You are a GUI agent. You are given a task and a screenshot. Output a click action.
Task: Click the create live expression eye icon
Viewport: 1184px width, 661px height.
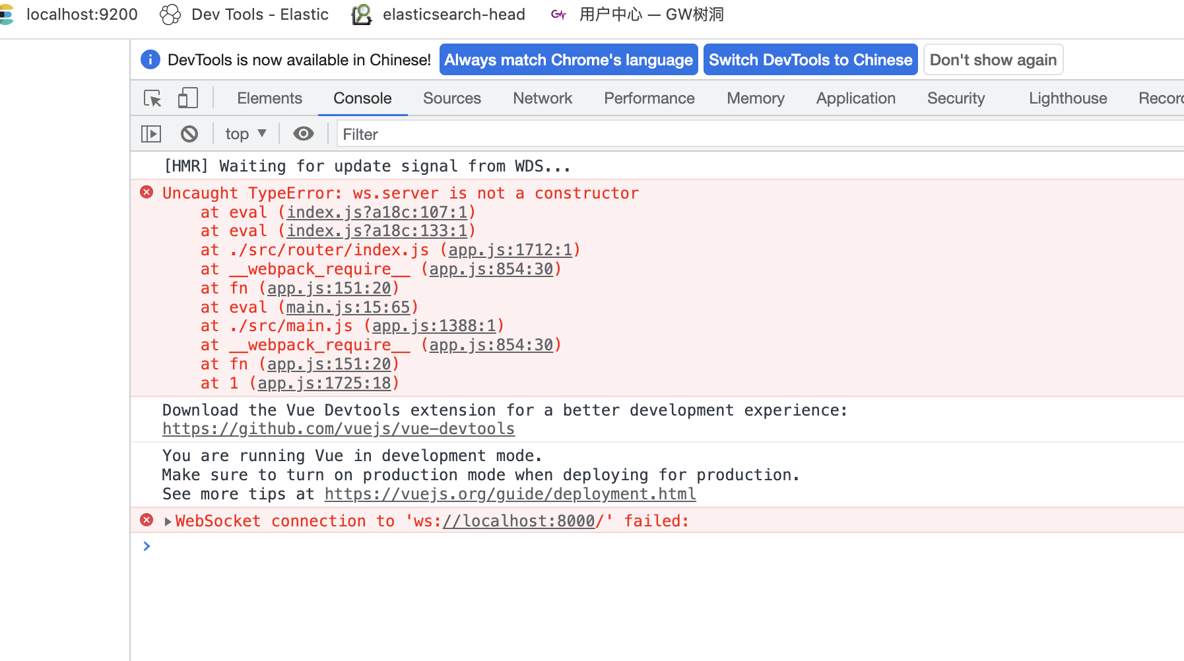point(303,133)
